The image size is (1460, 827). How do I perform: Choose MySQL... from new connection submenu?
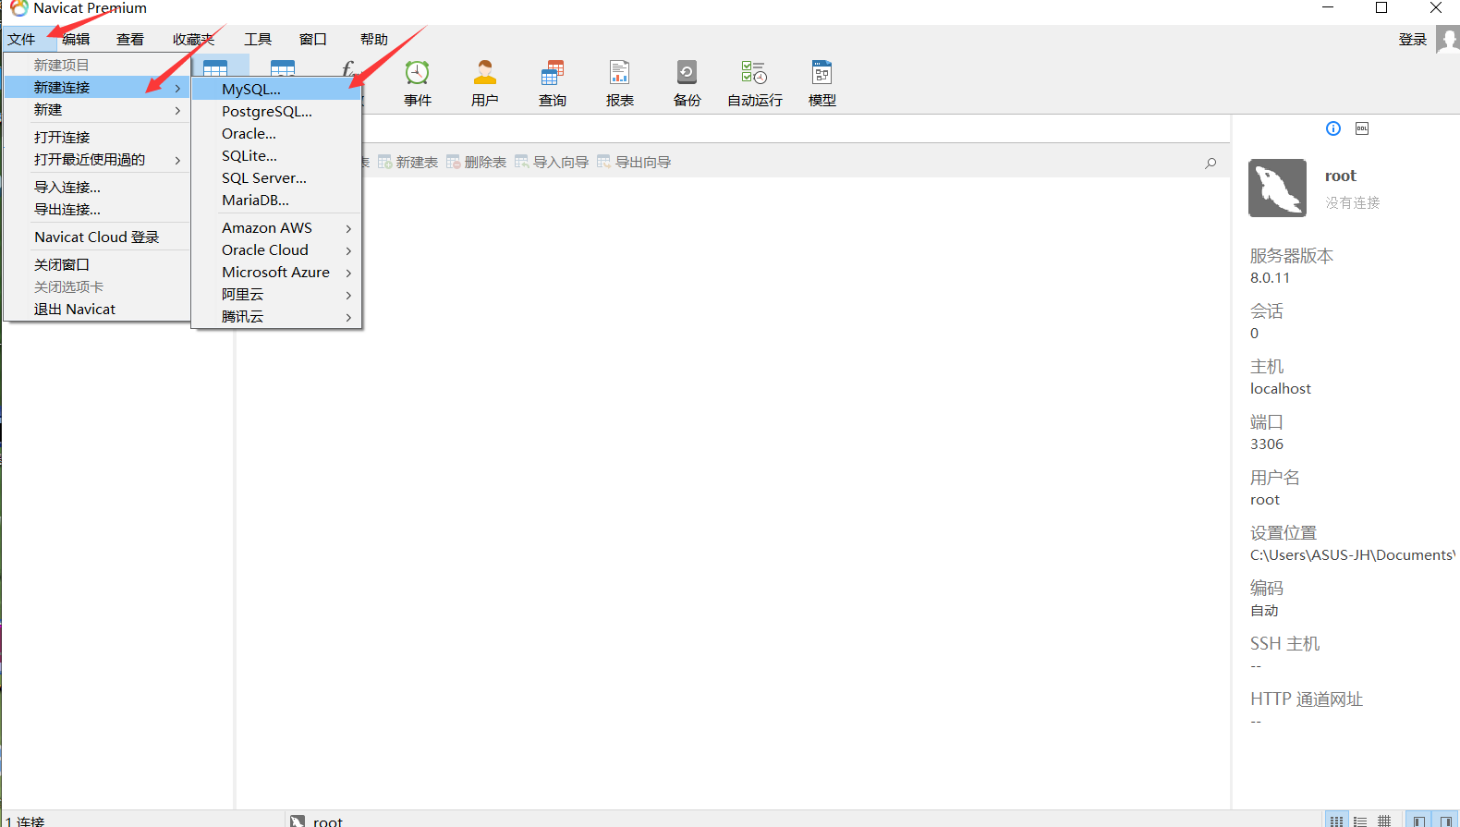(276, 90)
